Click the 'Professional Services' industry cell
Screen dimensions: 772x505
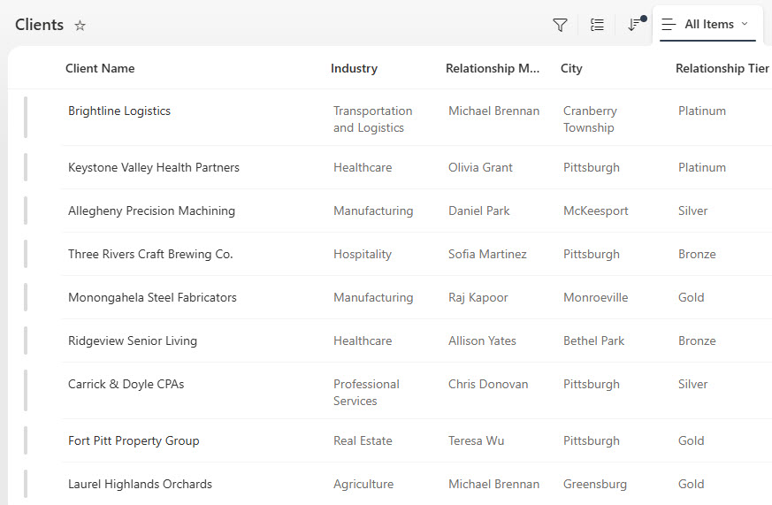366,393
